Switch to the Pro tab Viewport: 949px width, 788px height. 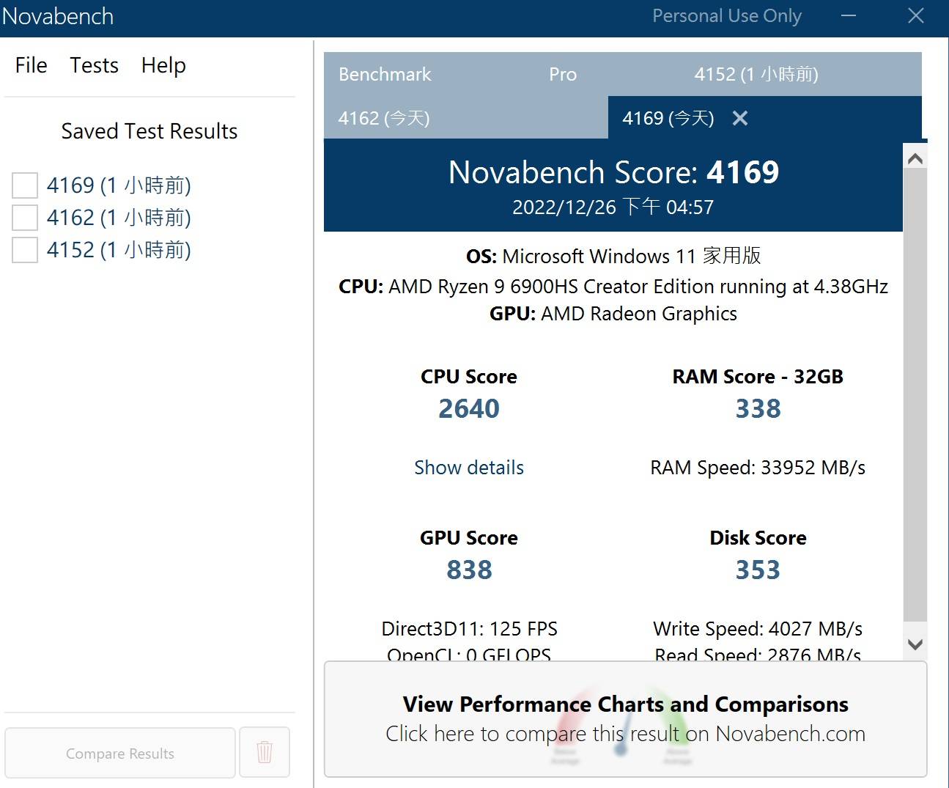(x=563, y=74)
